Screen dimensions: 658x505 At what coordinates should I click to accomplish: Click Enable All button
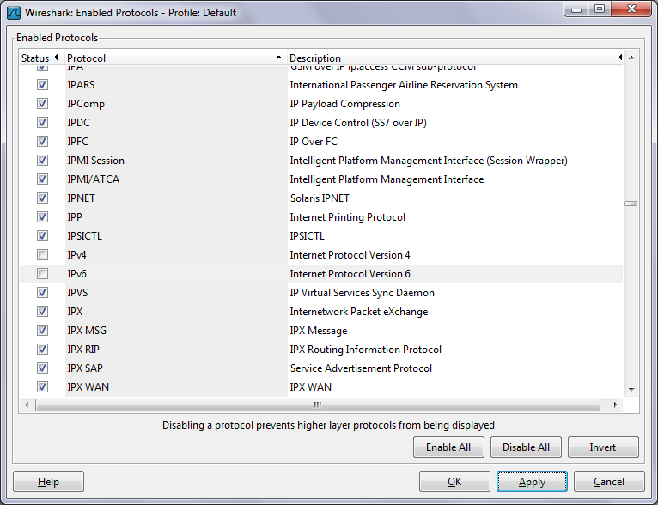point(448,447)
